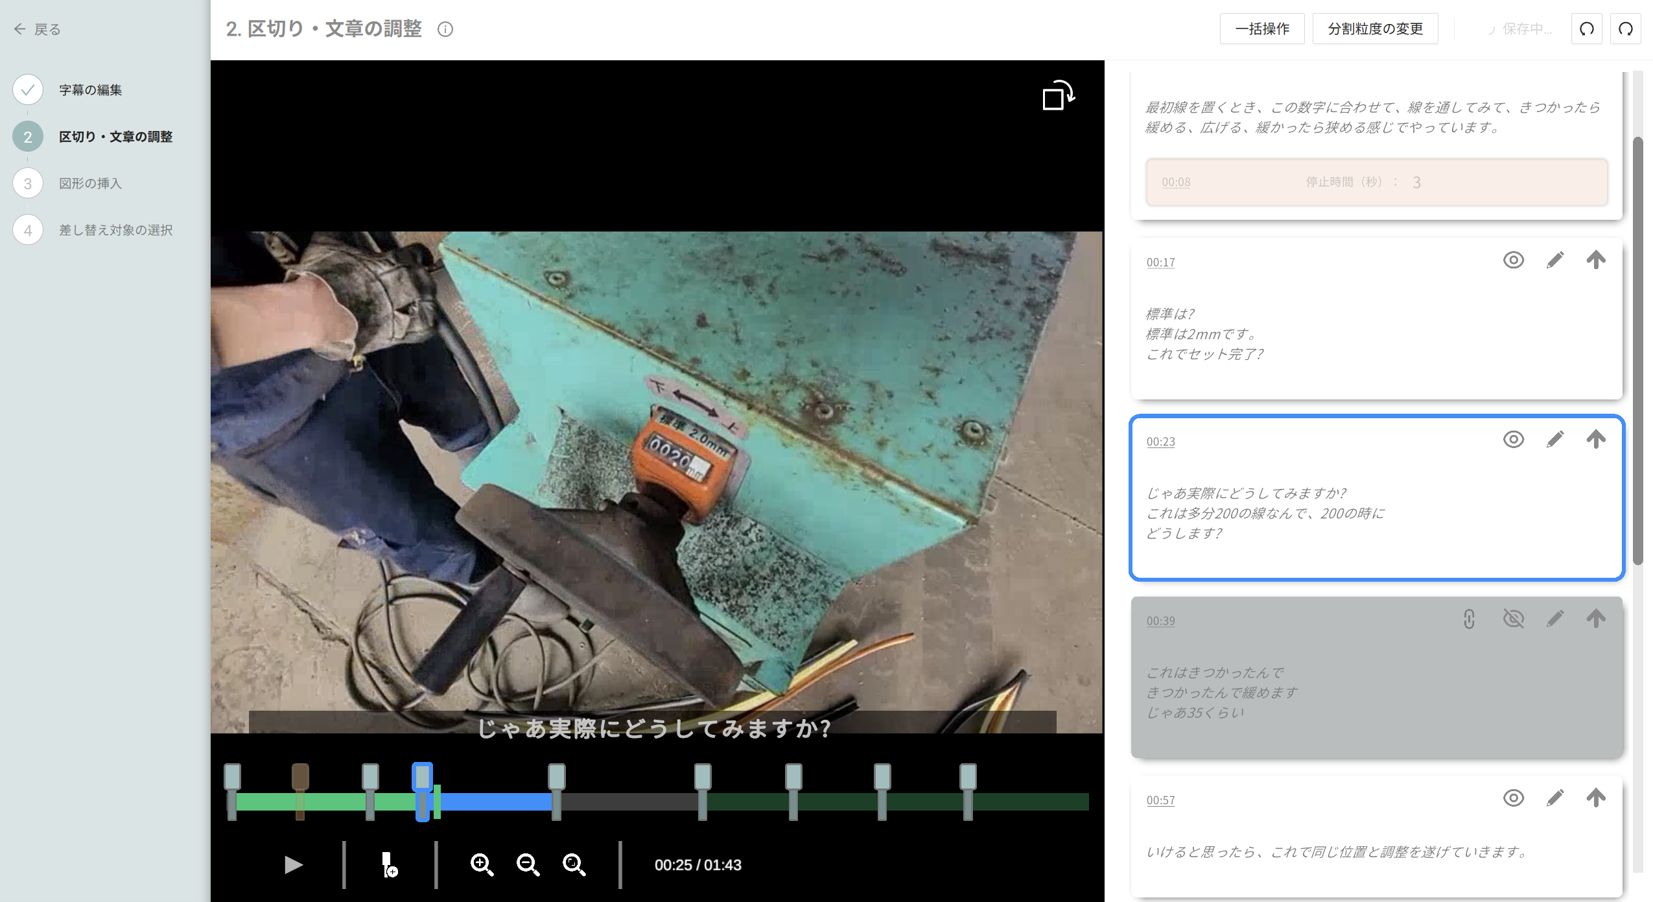
Task: Open 分割粒度の変更 options
Action: 1375,29
